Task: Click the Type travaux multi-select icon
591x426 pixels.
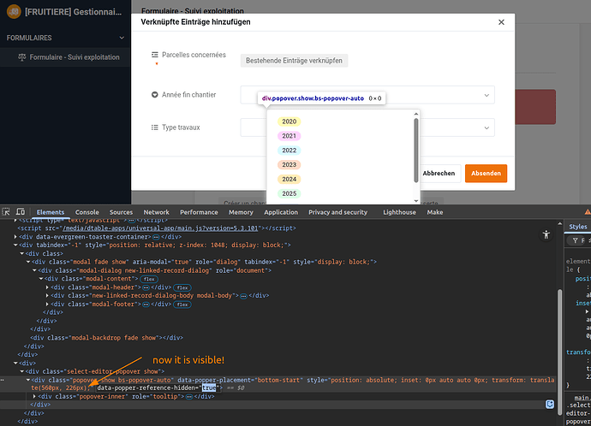Action: [155, 127]
